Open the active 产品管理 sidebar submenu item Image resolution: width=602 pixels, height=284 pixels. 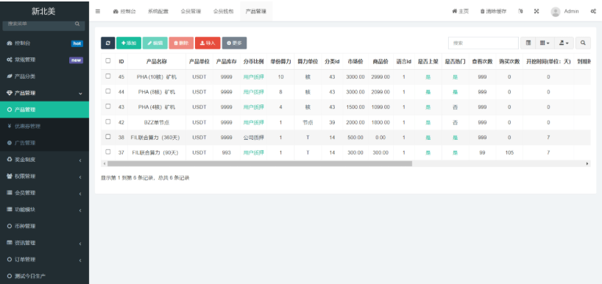[x=45, y=110]
